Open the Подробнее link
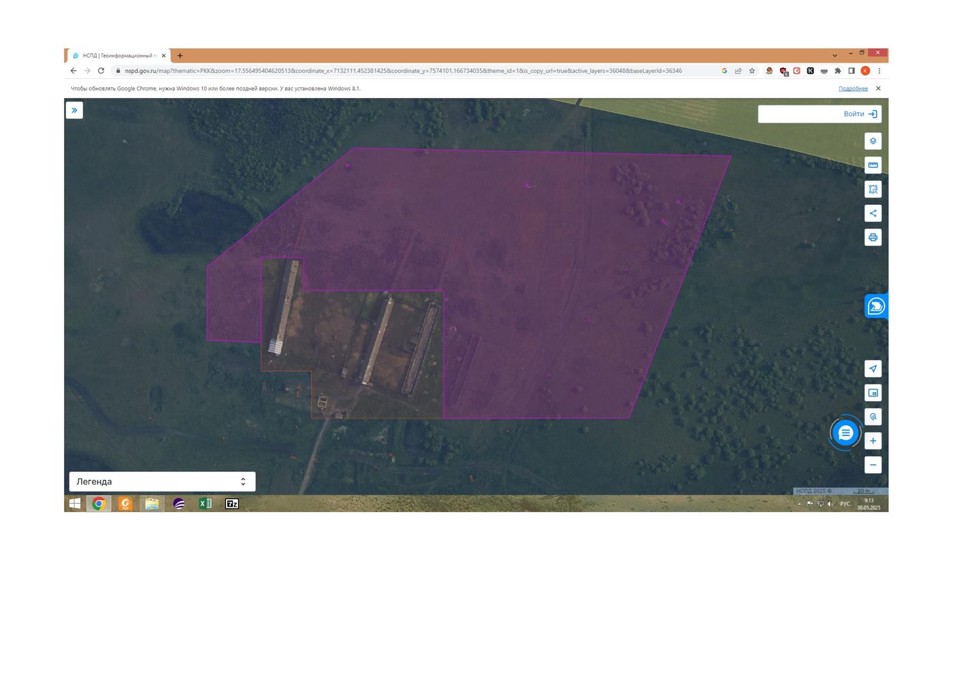Viewport: 953px width, 674px height. tap(853, 89)
